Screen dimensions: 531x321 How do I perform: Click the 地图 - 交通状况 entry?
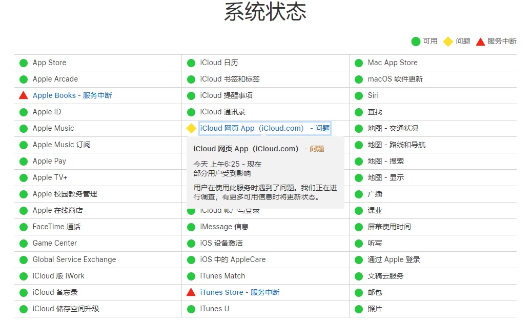click(393, 129)
